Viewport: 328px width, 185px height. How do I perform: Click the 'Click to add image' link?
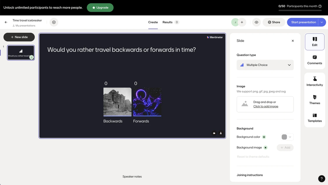pyautogui.click(x=266, y=106)
